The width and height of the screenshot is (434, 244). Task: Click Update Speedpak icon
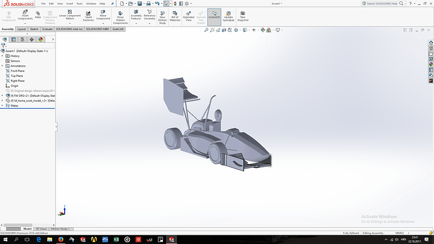228,16
